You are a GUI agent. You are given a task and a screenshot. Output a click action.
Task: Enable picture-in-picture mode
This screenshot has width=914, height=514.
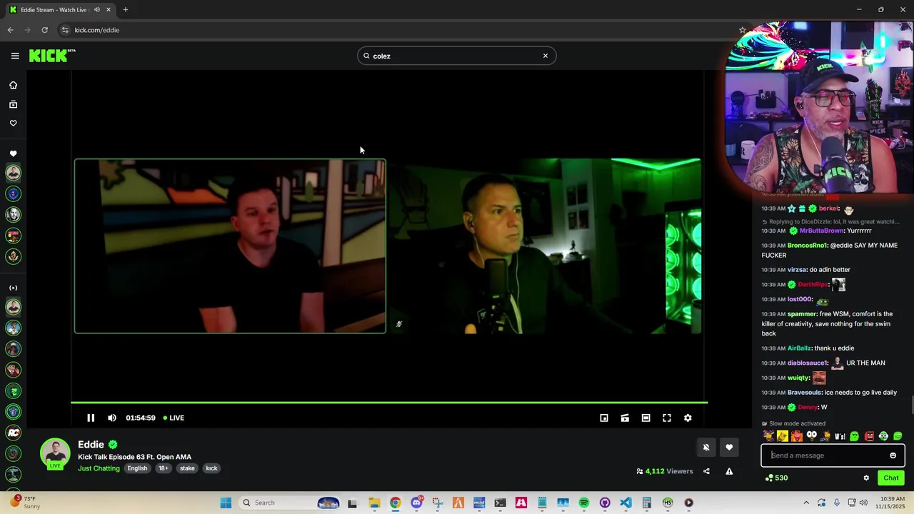point(604,418)
